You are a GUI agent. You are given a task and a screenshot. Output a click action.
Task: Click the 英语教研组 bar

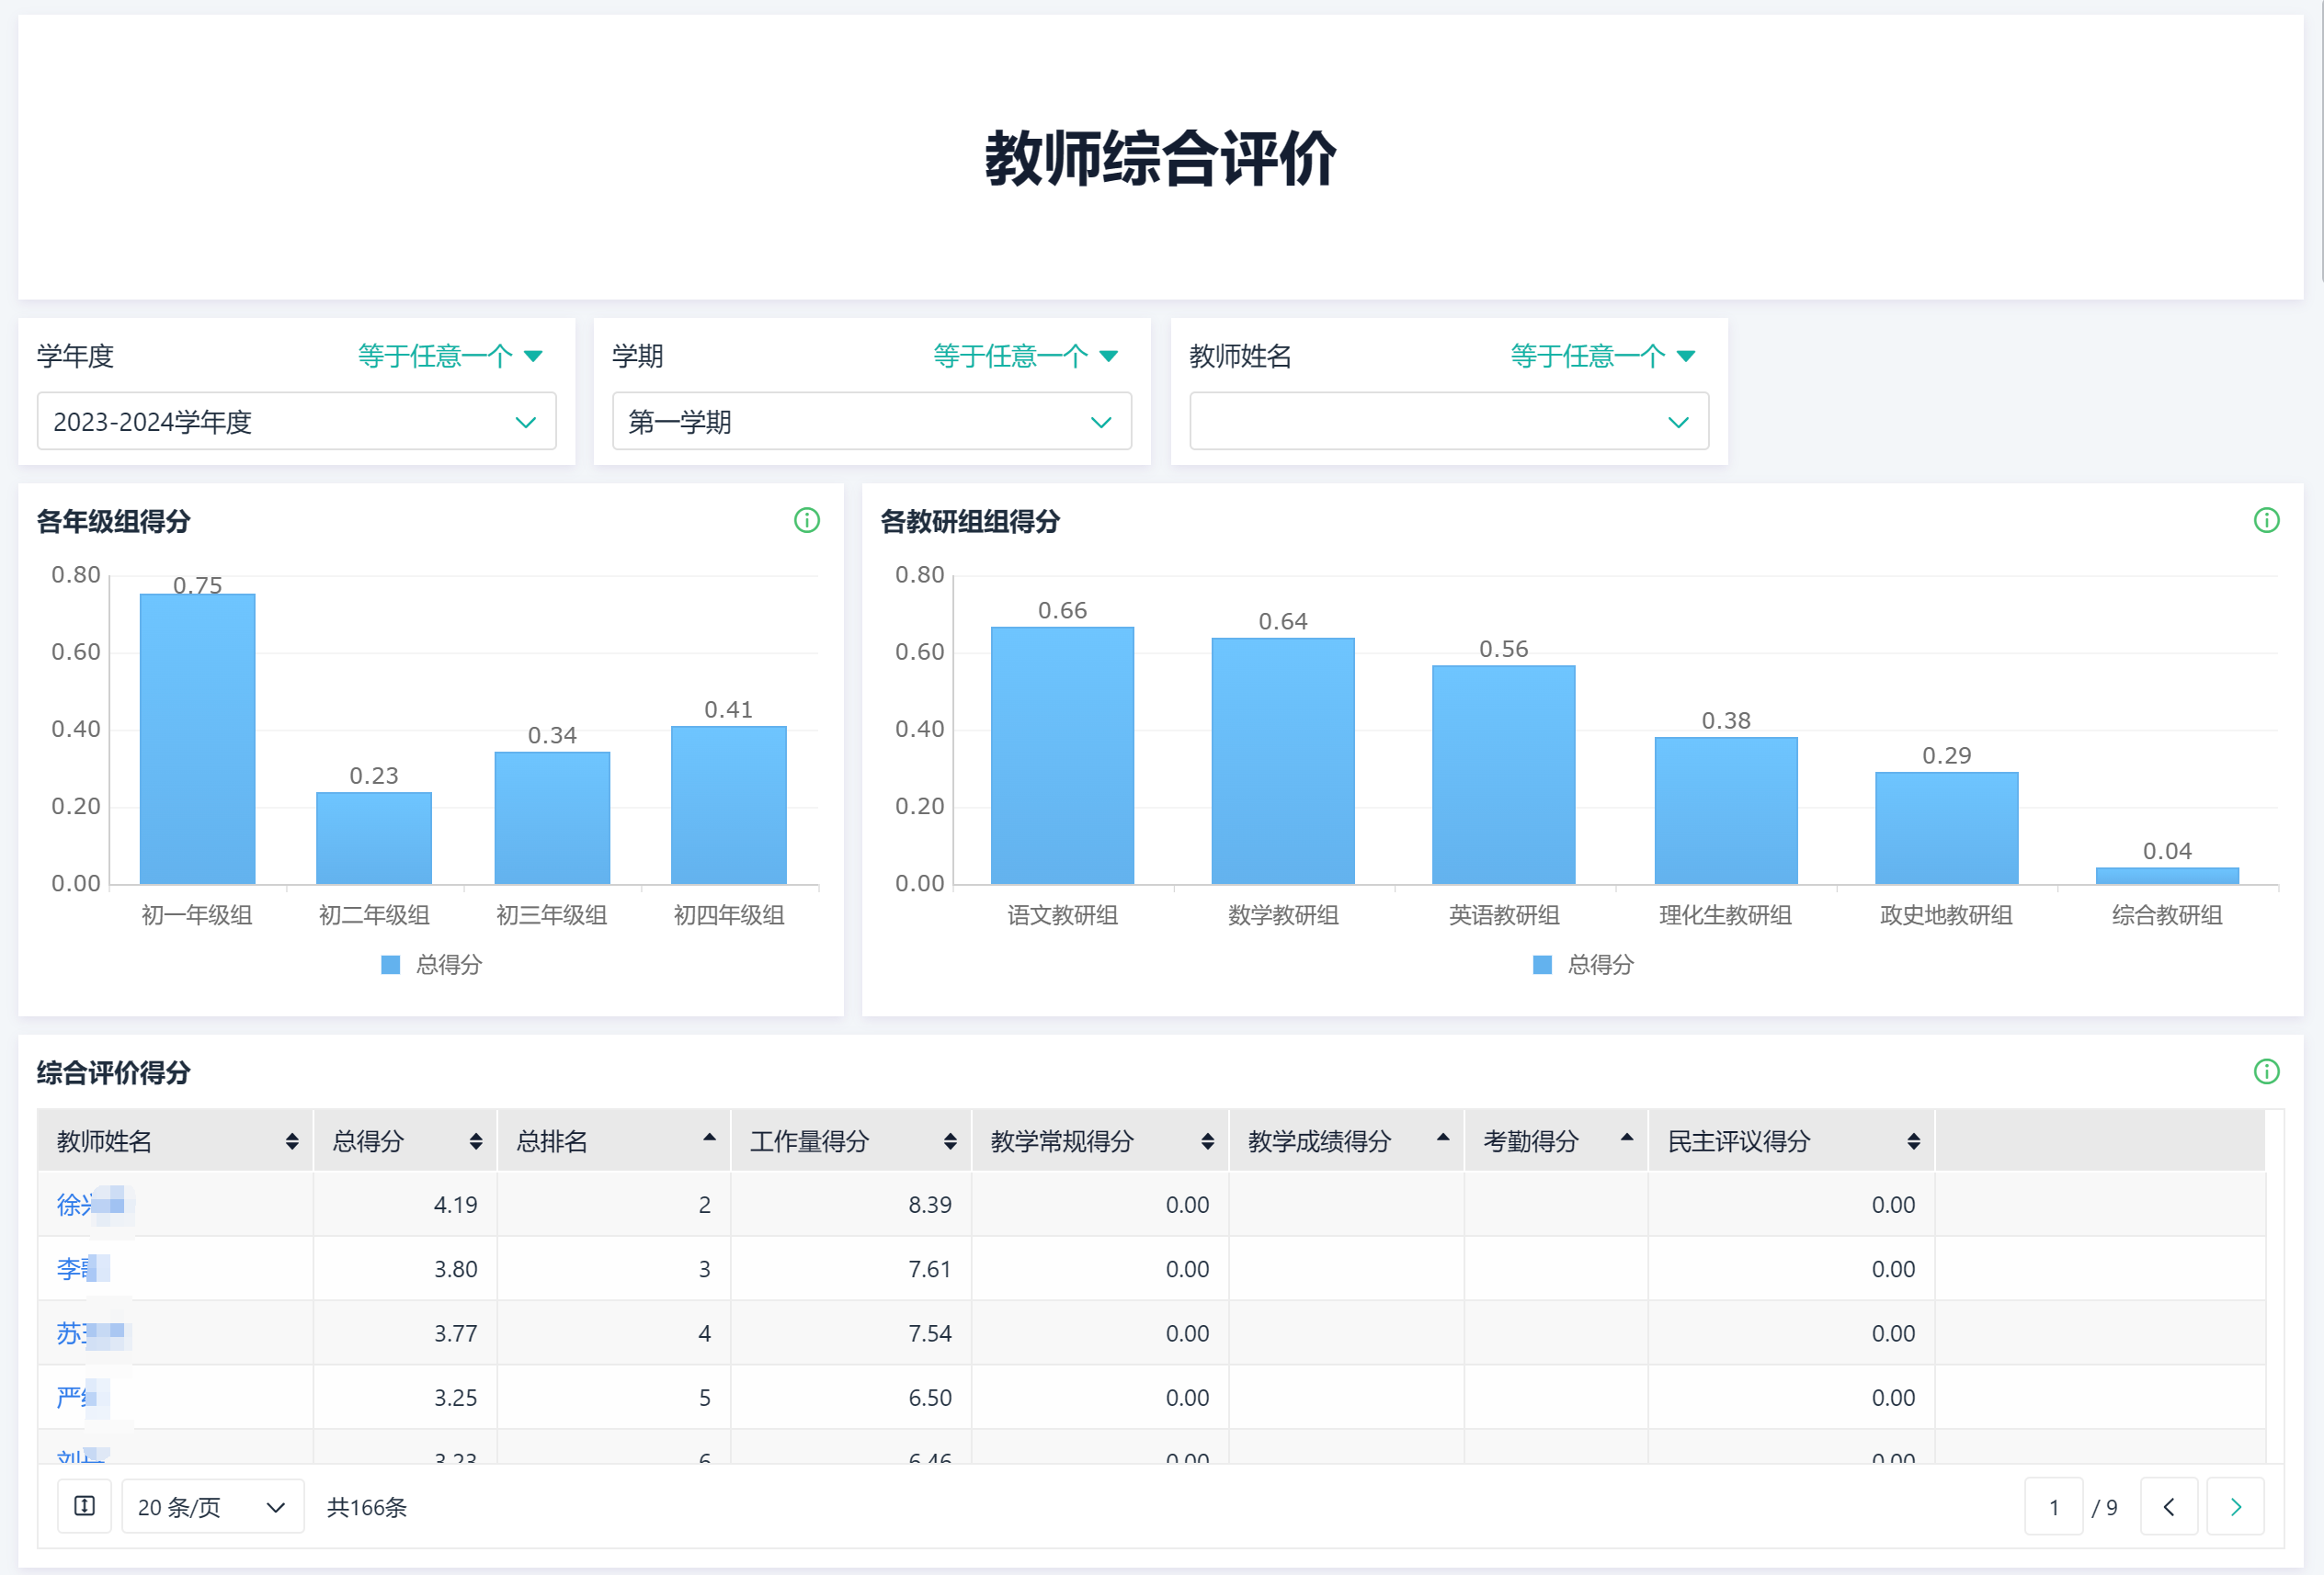pos(1503,776)
